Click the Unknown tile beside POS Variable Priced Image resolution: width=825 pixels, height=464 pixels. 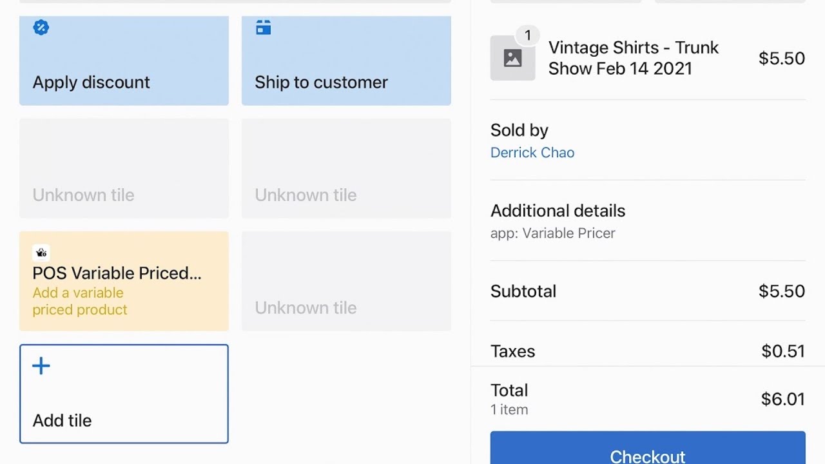[x=346, y=281]
